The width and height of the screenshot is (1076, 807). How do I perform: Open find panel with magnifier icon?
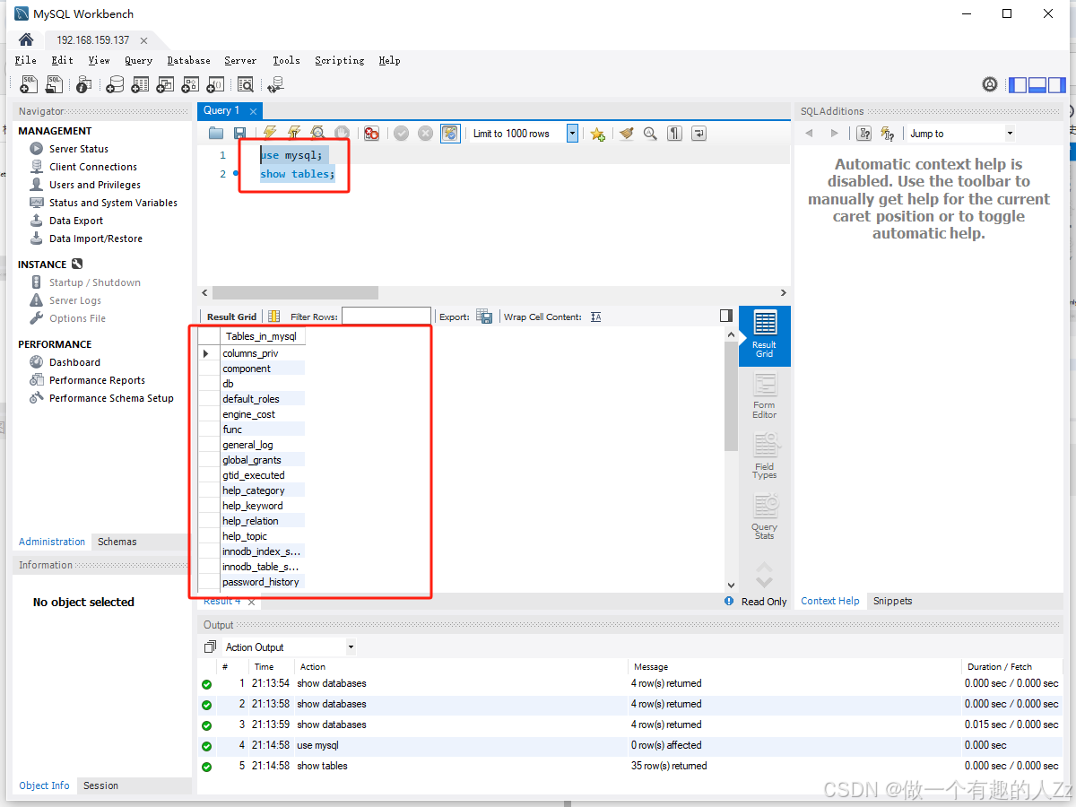pos(650,134)
